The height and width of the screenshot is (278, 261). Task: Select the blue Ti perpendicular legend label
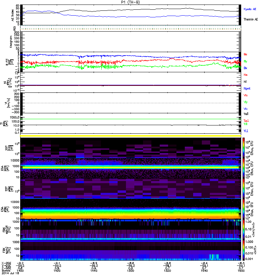click(246, 131)
